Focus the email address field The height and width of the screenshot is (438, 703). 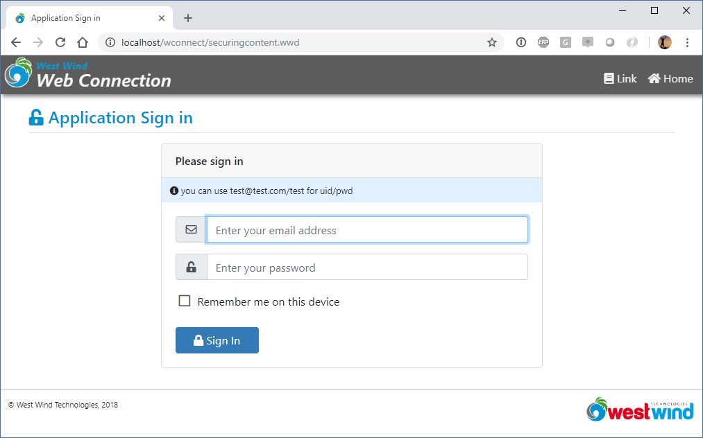[367, 230]
